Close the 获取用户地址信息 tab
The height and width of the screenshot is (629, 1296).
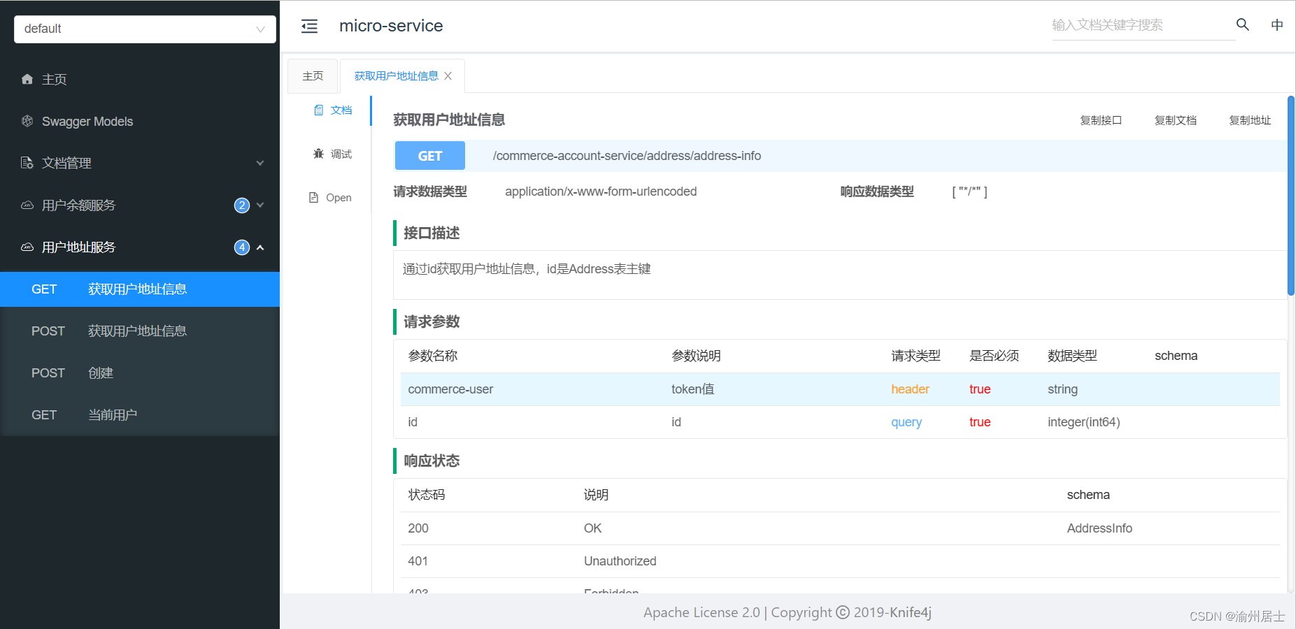[x=448, y=75]
